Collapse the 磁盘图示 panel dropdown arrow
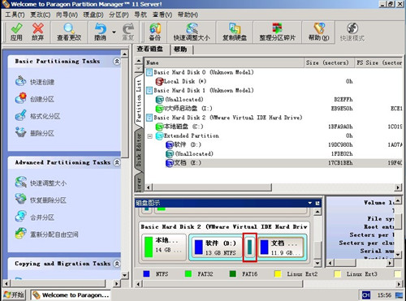Image resolution: width=406 pixels, height=301 pixels. click(310, 203)
